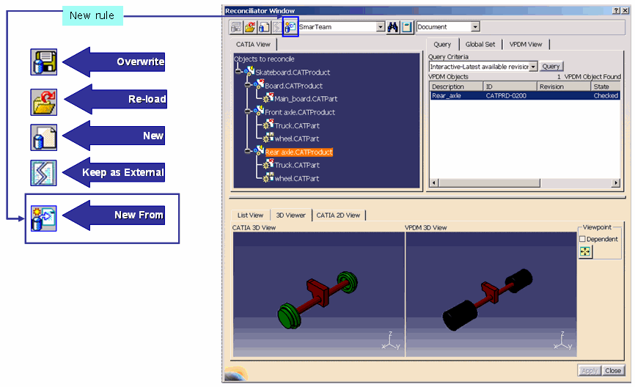Collapse the Skateboard.CATProduct tree node
This screenshot has height=387, width=635.
(238, 72)
